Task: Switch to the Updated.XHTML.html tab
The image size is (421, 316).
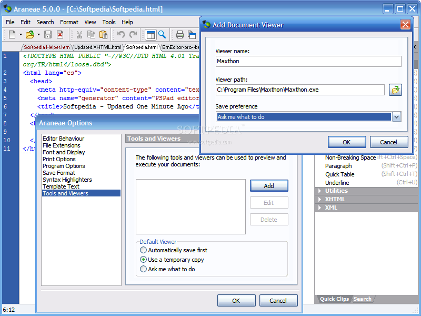Action: [98, 47]
